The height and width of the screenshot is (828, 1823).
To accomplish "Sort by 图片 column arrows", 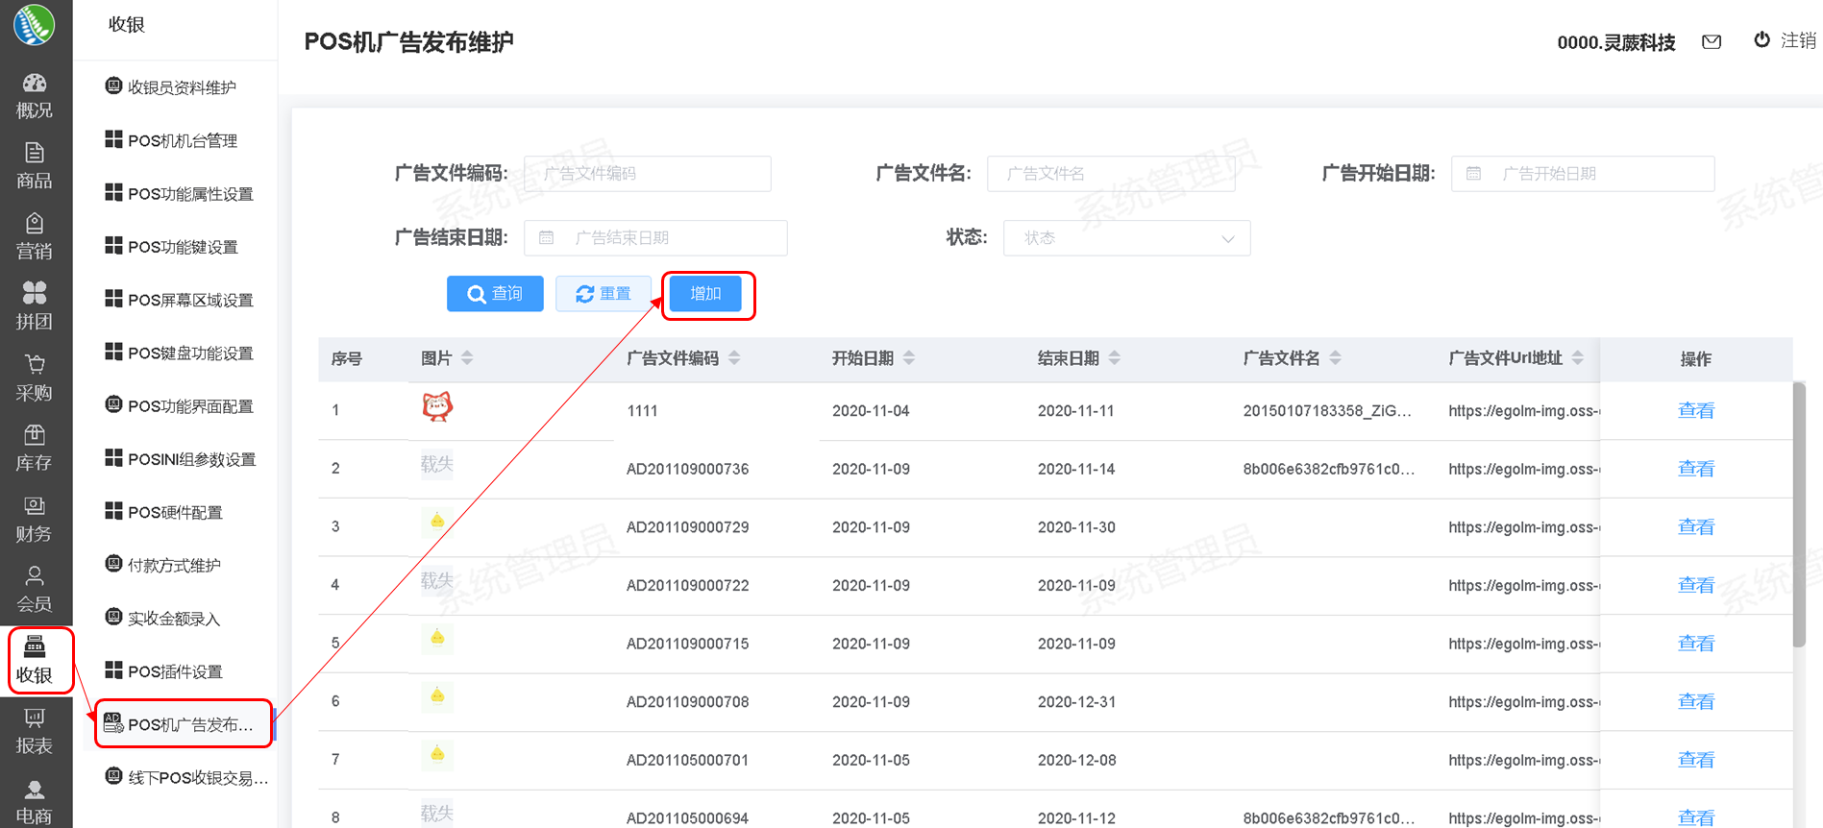I will [x=467, y=358].
